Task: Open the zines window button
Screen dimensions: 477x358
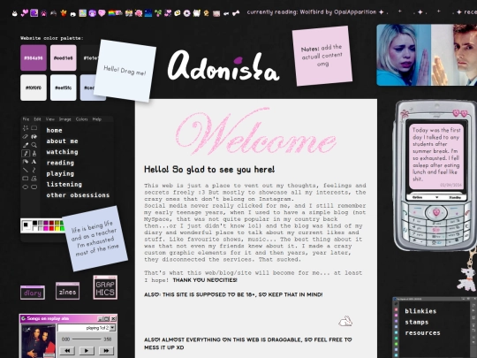Action: (67, 292)
